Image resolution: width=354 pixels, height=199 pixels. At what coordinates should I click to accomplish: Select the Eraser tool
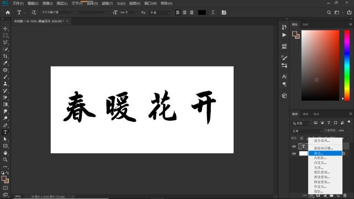(5, 98)
